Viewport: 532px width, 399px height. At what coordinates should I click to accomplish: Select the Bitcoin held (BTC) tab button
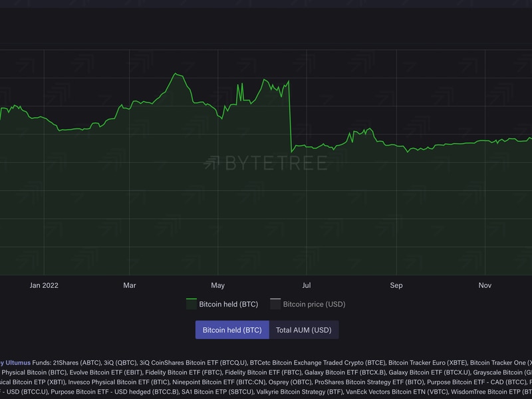click(232, 330)
